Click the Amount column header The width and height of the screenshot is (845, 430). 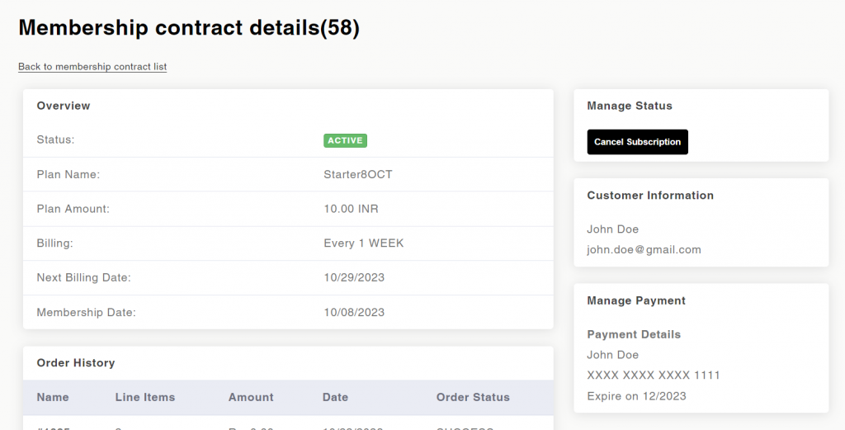(251, 398)
